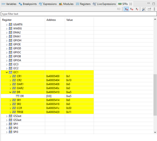The height and width of the screenshot is (141, 157).
Task: Click the I2C1 peripheral icon
Action: [x=11, y=72]
